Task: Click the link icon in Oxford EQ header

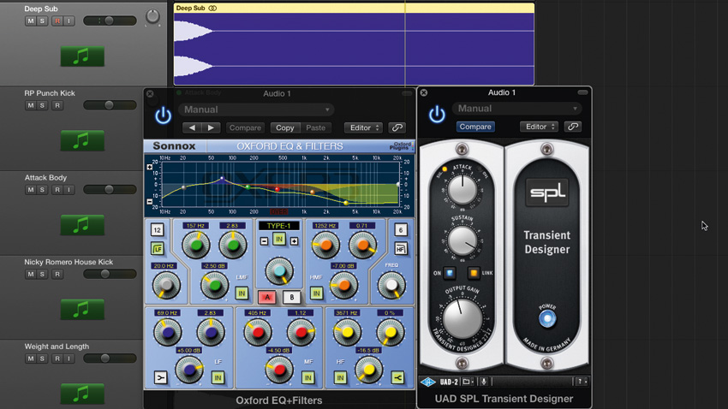Action: pos(397,127)
